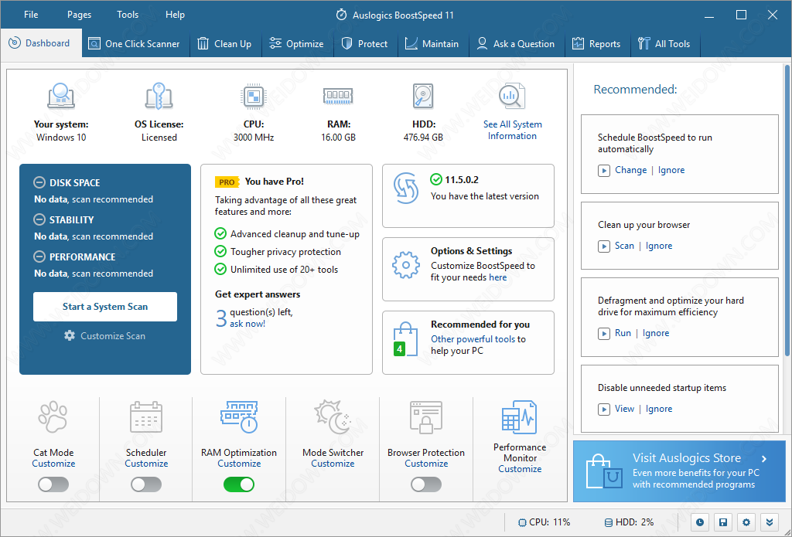Click the arrow on Visit Auslogics Store banner
The width and height of the screenshot is (792, 537).
pos(764,459)
